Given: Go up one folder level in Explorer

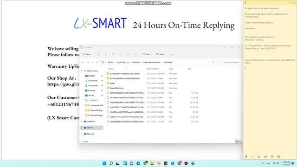Looking at the screenshot, I should point(97,62).
